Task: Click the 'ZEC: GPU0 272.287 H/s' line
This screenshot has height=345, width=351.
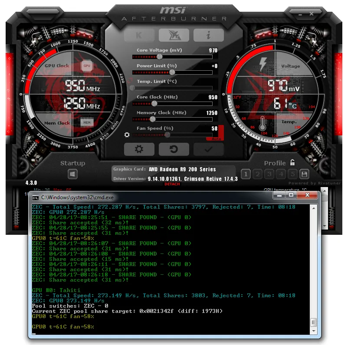Action: [x=68, y=212]
